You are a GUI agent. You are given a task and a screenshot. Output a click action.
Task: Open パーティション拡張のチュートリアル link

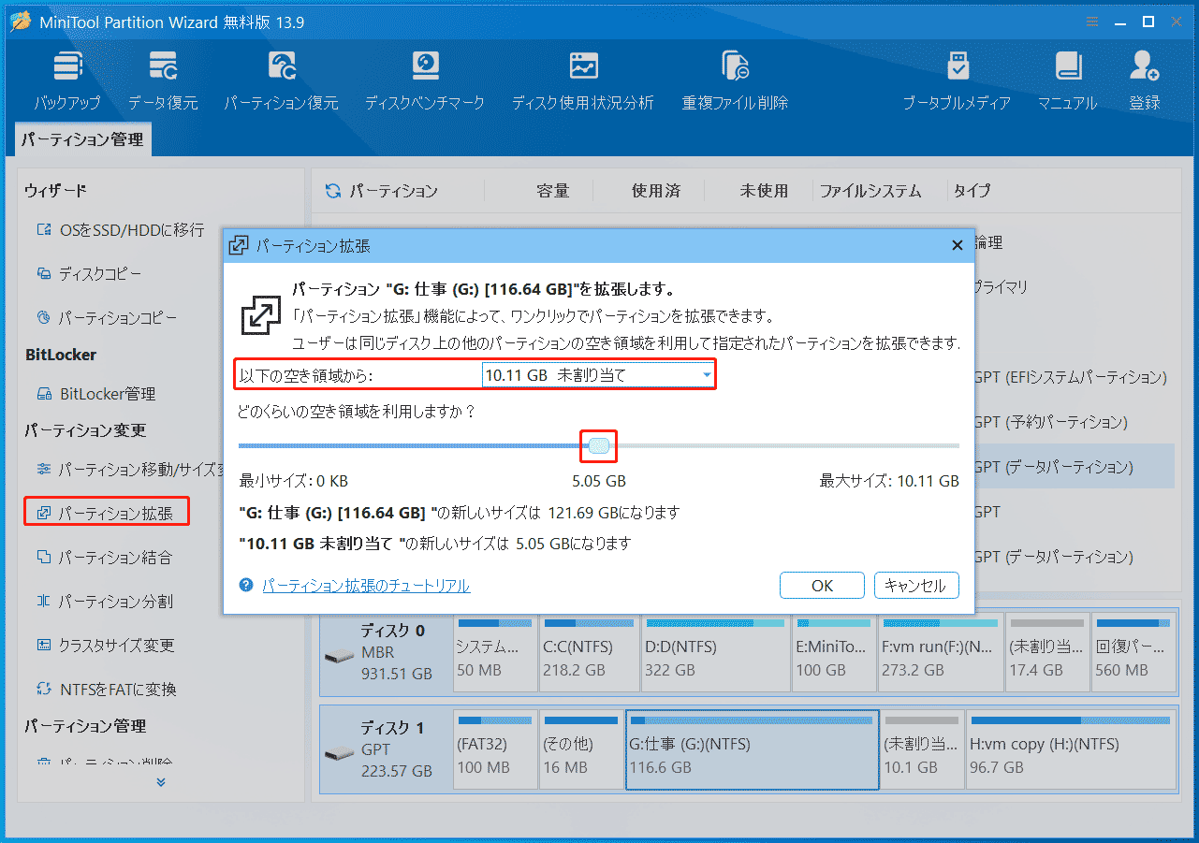tap(366, 586)
